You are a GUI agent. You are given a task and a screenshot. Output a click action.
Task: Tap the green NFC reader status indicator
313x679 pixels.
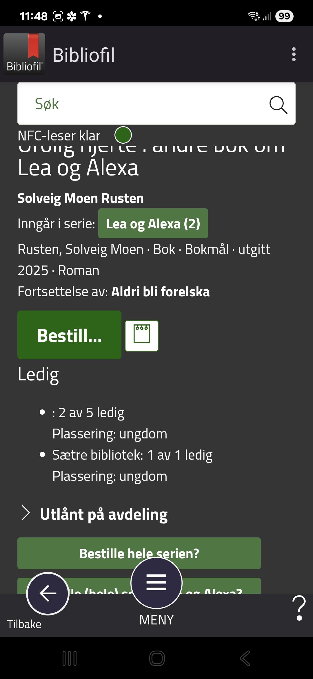click(123, 135)
